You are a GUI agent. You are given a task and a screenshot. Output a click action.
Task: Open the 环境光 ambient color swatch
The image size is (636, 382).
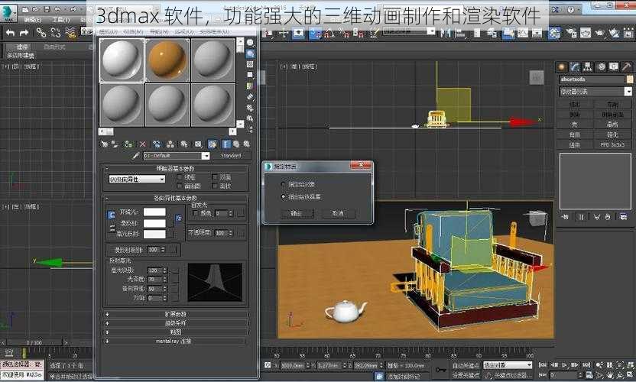click(x=154, y=212)
